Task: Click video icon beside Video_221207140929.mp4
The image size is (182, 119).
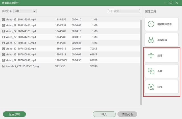Action: pos(3,49)
